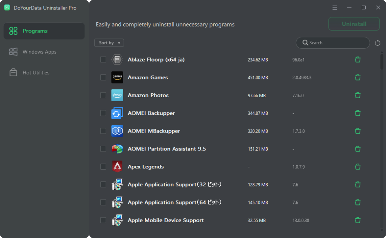The image size is (386, 238).
Task: Click the '451.00 MB' size value
Action: pos(258,78)
